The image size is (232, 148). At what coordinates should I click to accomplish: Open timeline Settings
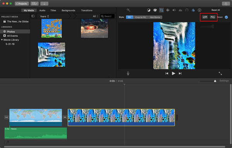pos(224,81)
